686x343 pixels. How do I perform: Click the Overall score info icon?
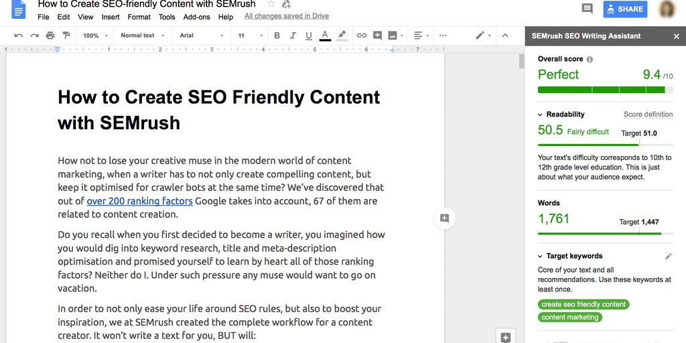point(590,60)
